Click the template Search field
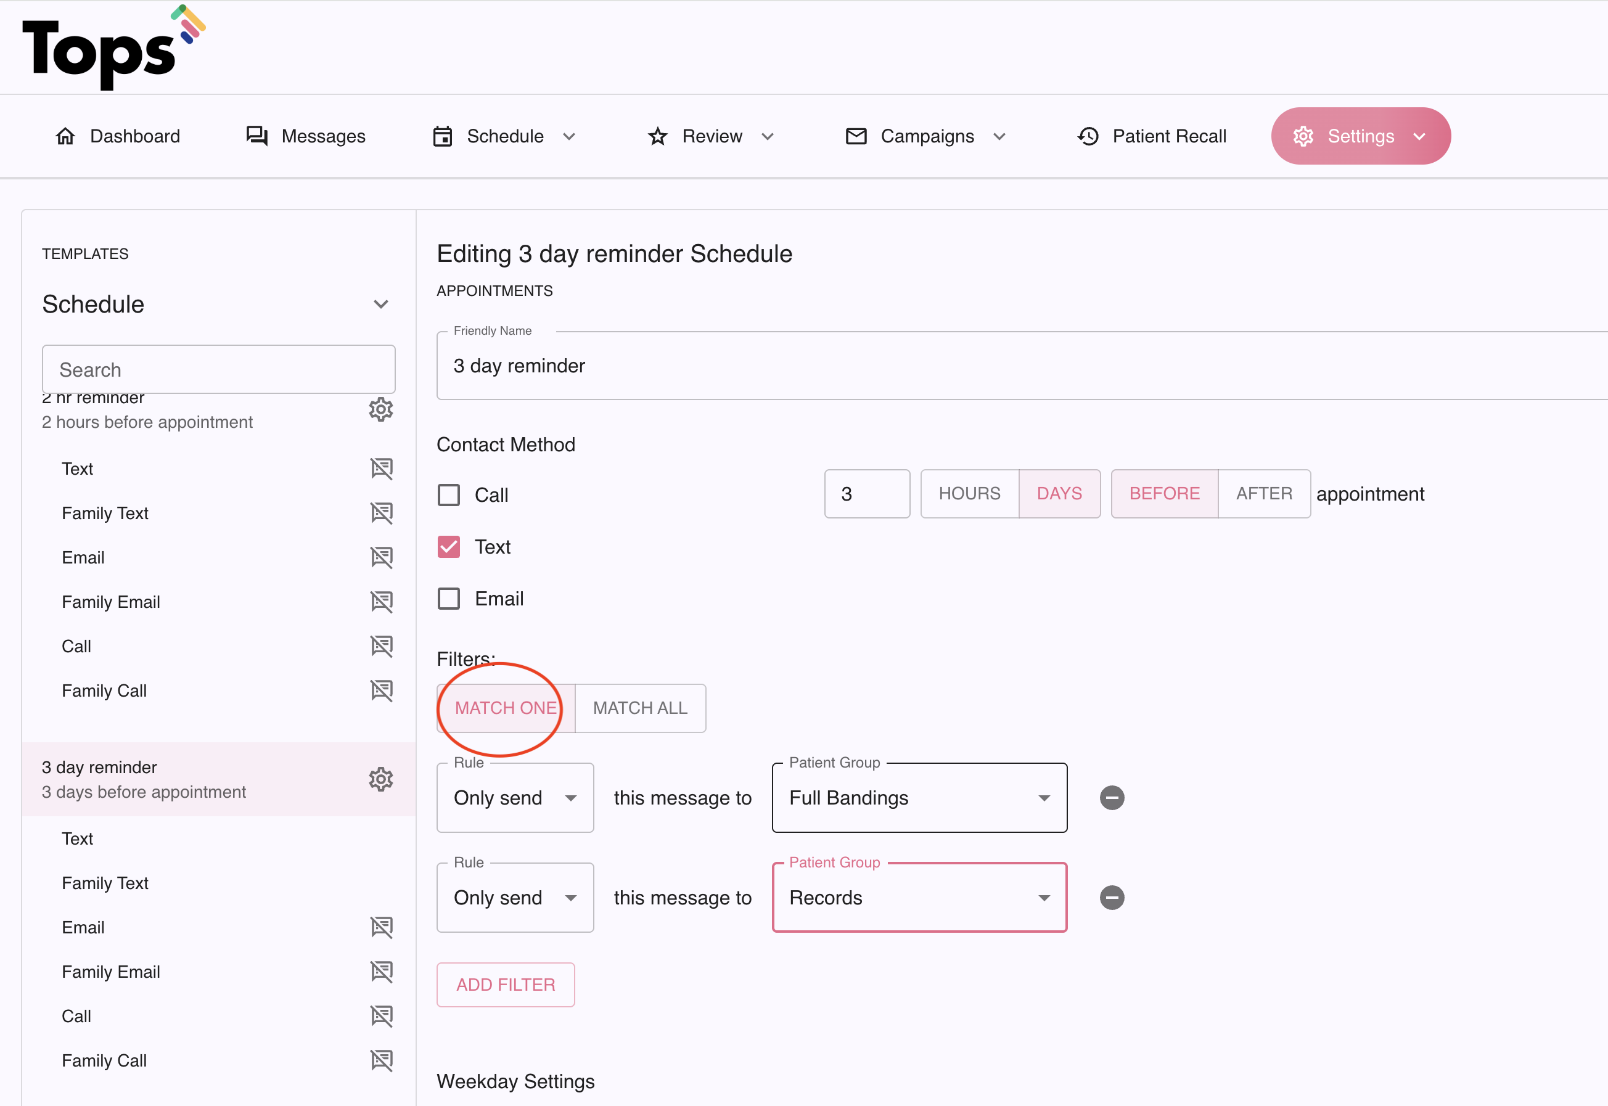Viewport: 1608px width, 1106px height. point(218,369)
